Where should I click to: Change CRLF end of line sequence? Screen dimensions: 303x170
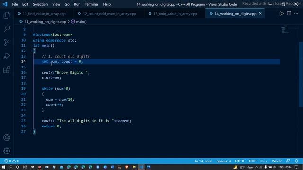click(x=252, y=161)
